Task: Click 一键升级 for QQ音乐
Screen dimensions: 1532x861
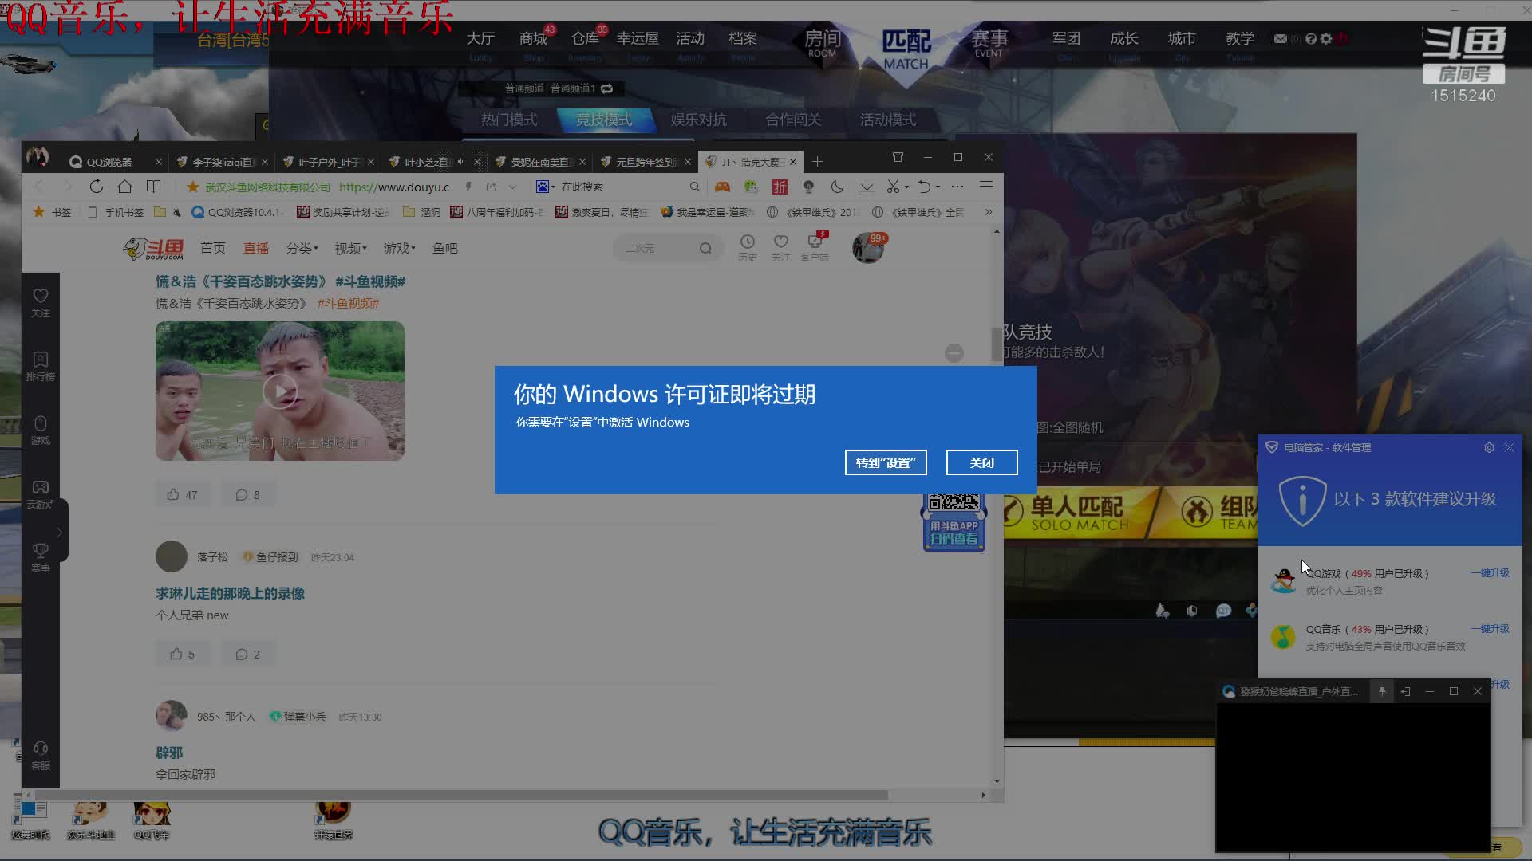Action: 1491,629
